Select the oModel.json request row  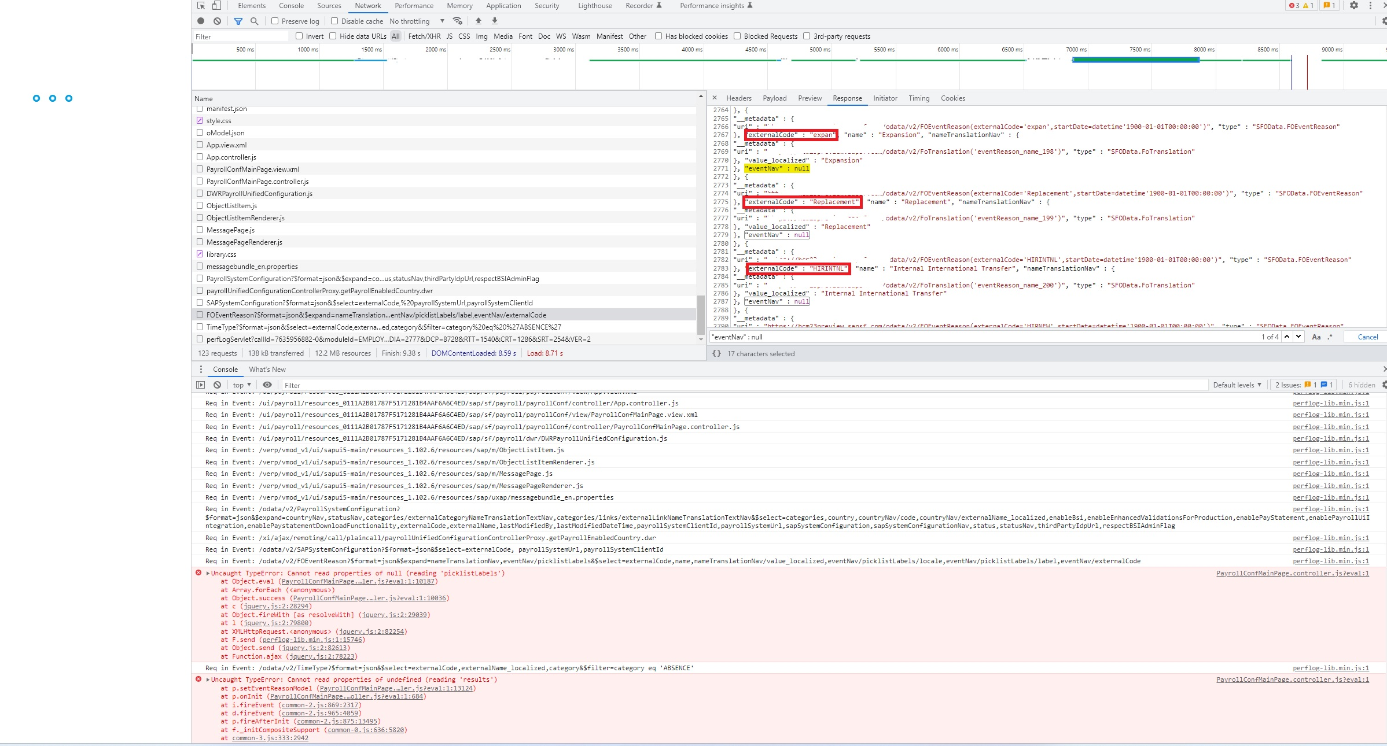pyautogui.click(x=444, y=132)
